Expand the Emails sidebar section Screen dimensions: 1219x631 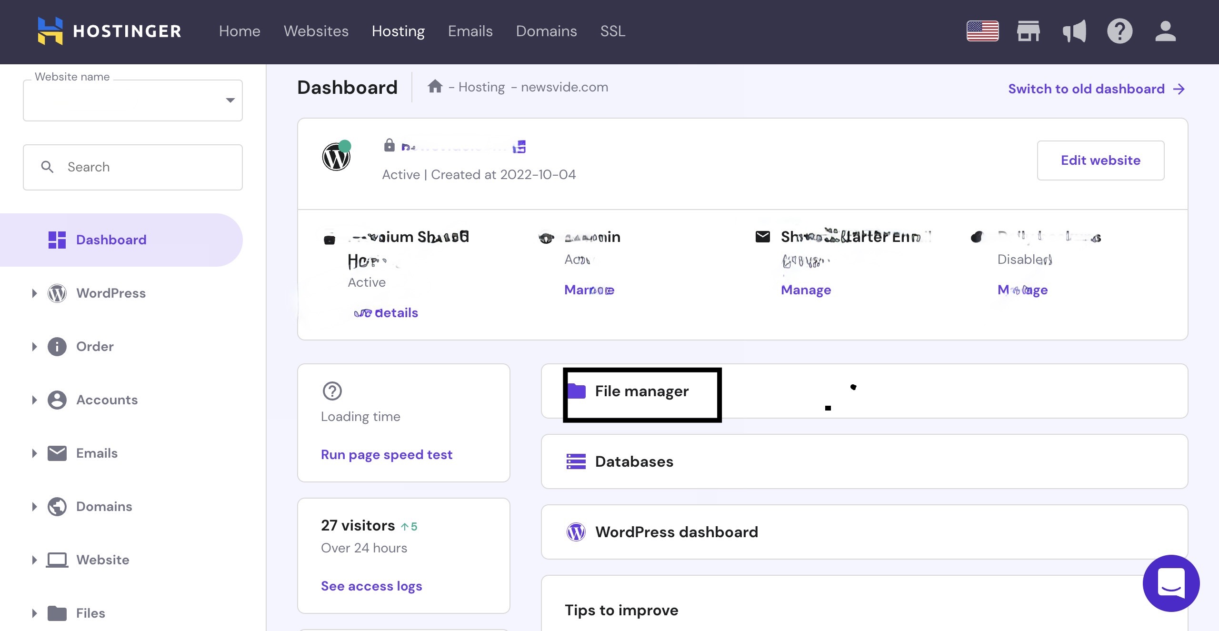click(x=34, y=453)
